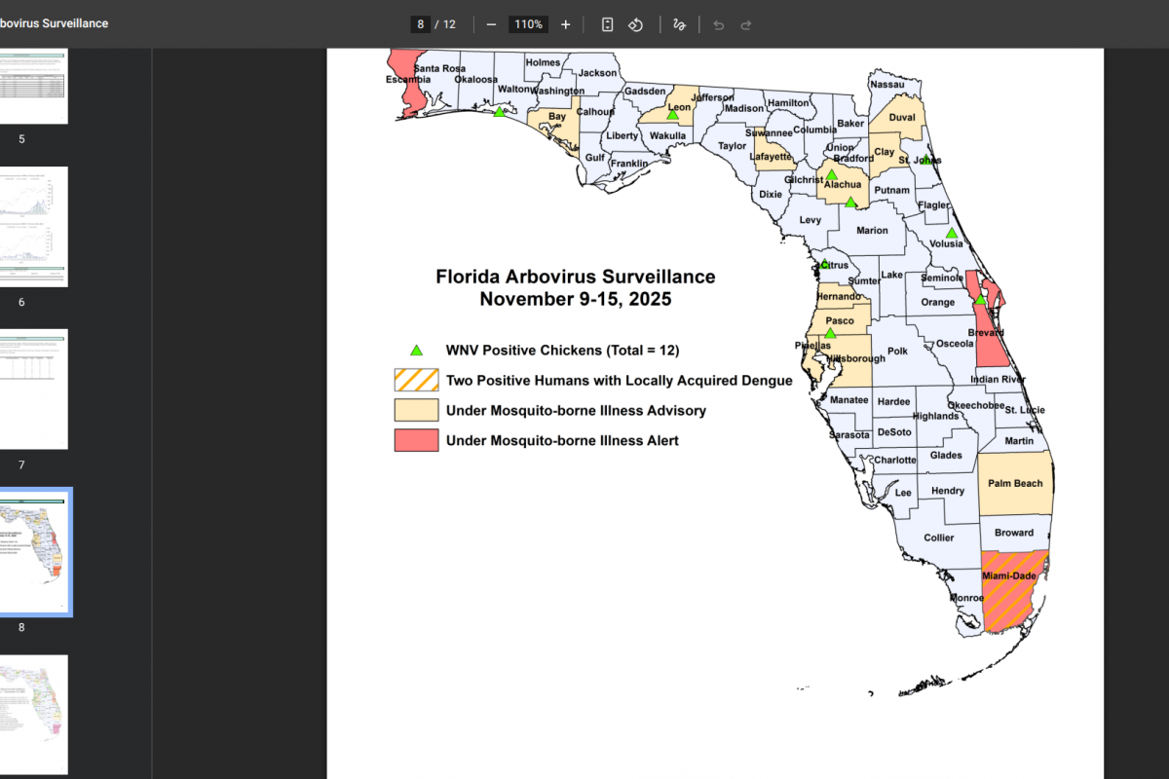Jump to page 6 via its thumbnail

(x=32, y=226)
